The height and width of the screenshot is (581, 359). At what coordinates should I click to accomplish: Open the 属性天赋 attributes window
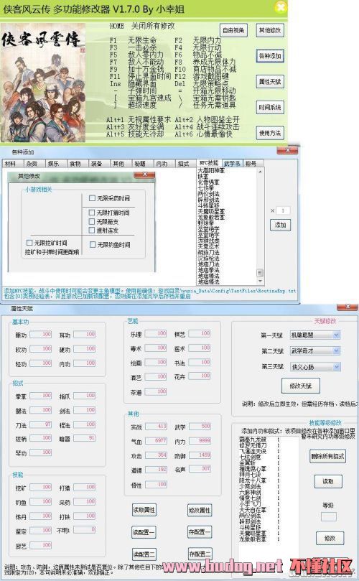(x=270, y=82)
